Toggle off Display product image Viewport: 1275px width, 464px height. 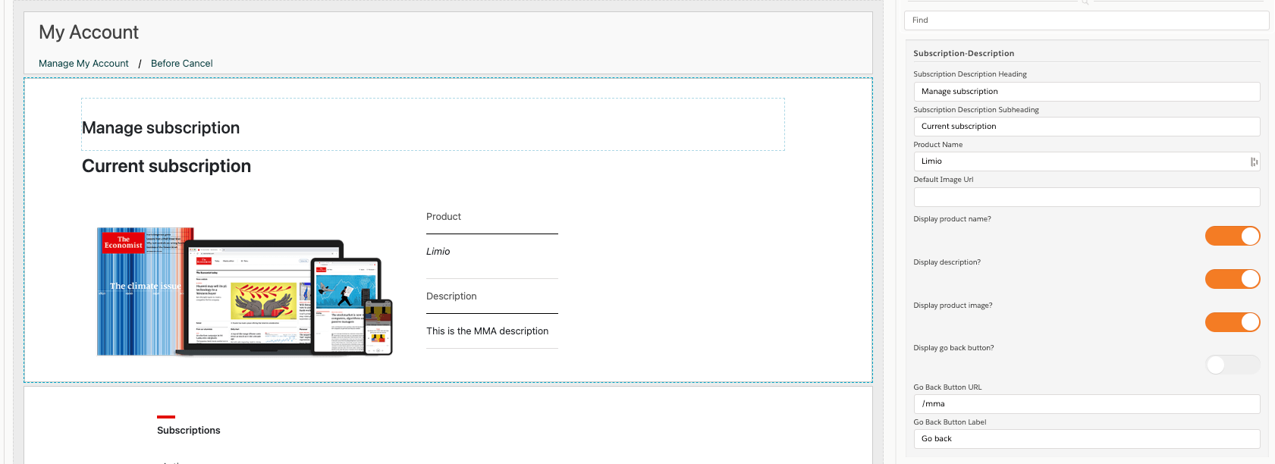pos(1232,322)
